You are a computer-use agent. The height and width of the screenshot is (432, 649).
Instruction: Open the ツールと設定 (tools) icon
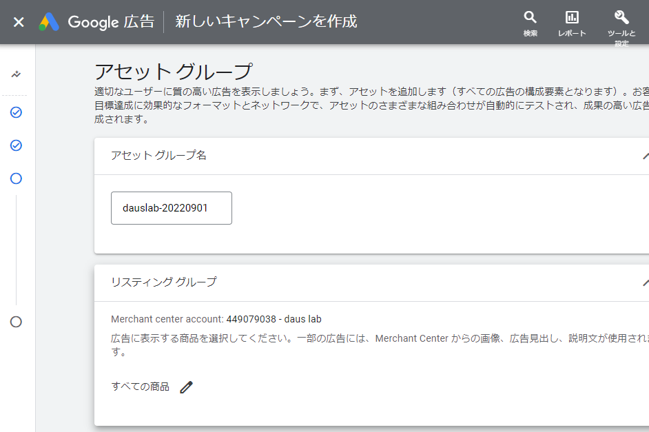[620, 20]
